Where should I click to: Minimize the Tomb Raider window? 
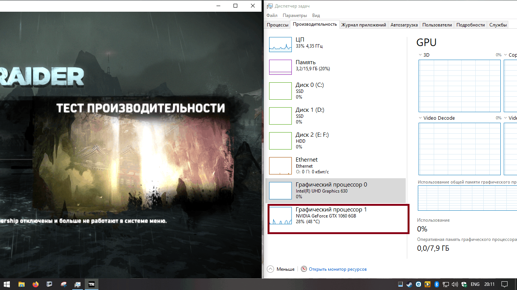[x=218, y=6]
